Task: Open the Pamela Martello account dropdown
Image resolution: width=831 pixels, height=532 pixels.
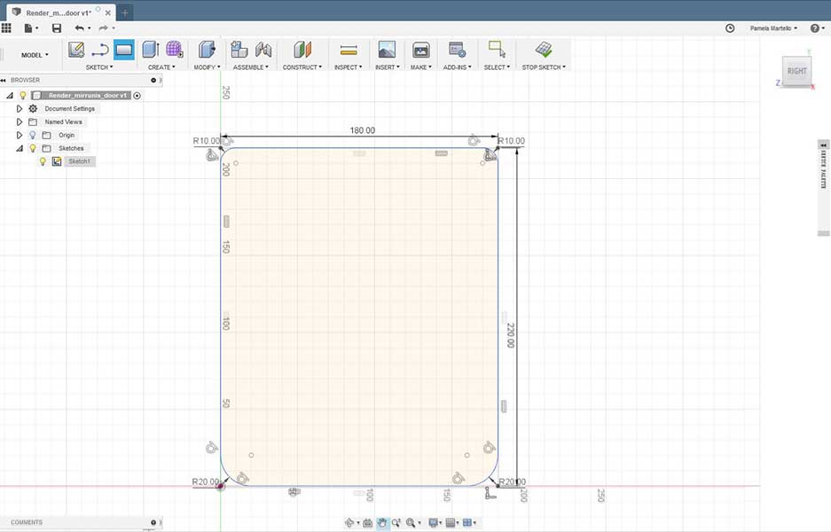Action: tap(773, 28)
